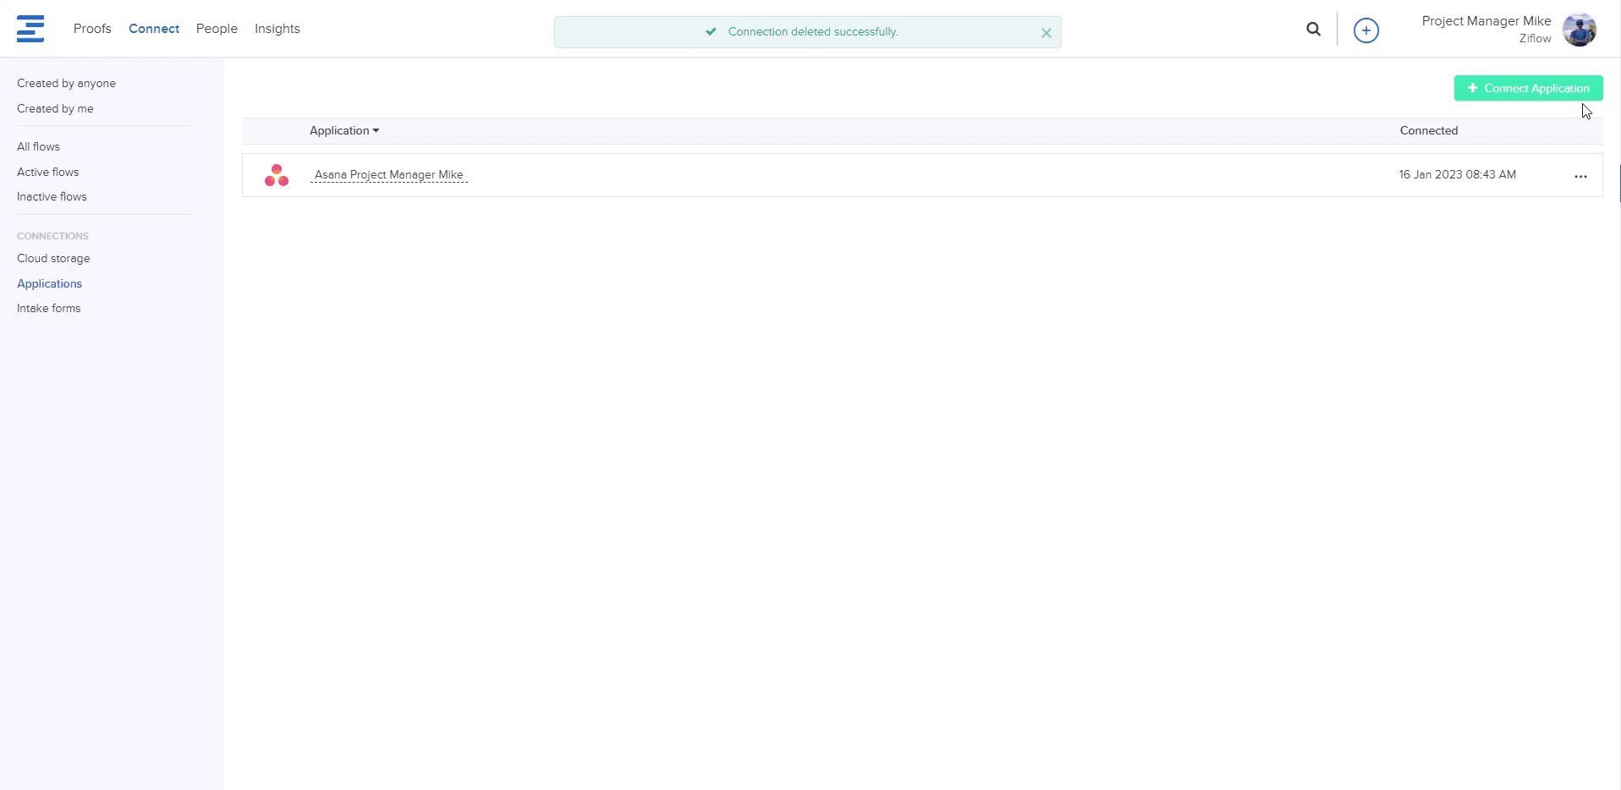
Task: Open the search magnifier icon
Action: pyautogui.click(x=1313, y=30)
